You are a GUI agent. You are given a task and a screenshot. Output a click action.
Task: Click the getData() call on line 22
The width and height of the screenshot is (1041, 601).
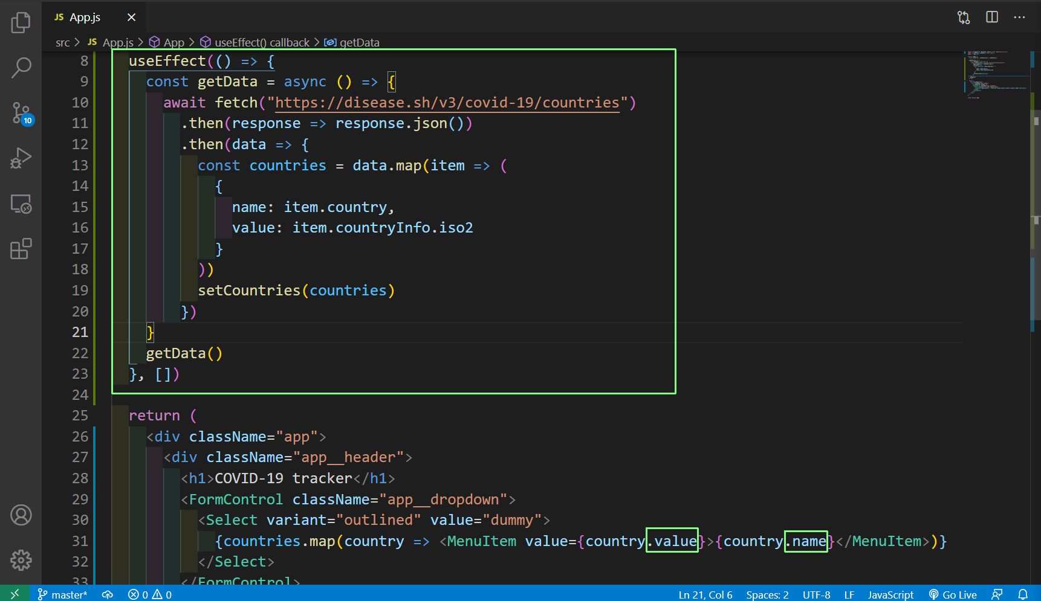click(184, 353)
